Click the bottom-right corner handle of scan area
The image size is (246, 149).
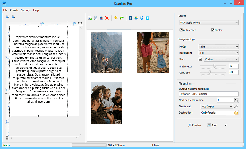(x=67, y=116)
